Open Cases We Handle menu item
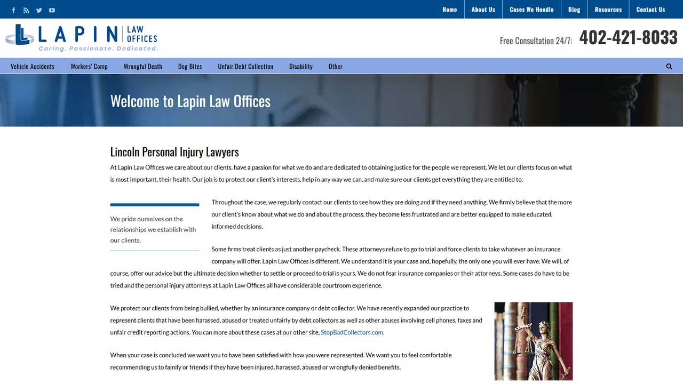 531,9
